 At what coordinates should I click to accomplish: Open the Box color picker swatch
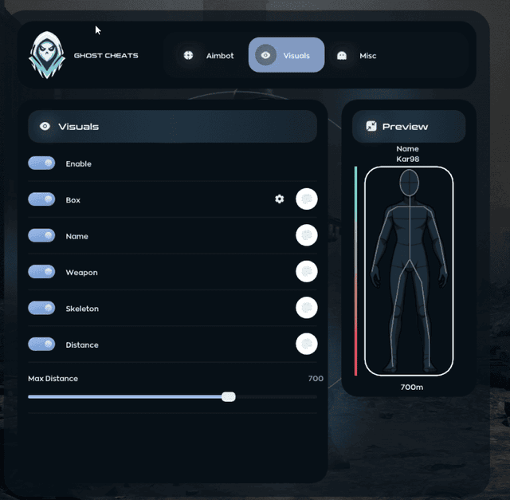coord(307,199)
